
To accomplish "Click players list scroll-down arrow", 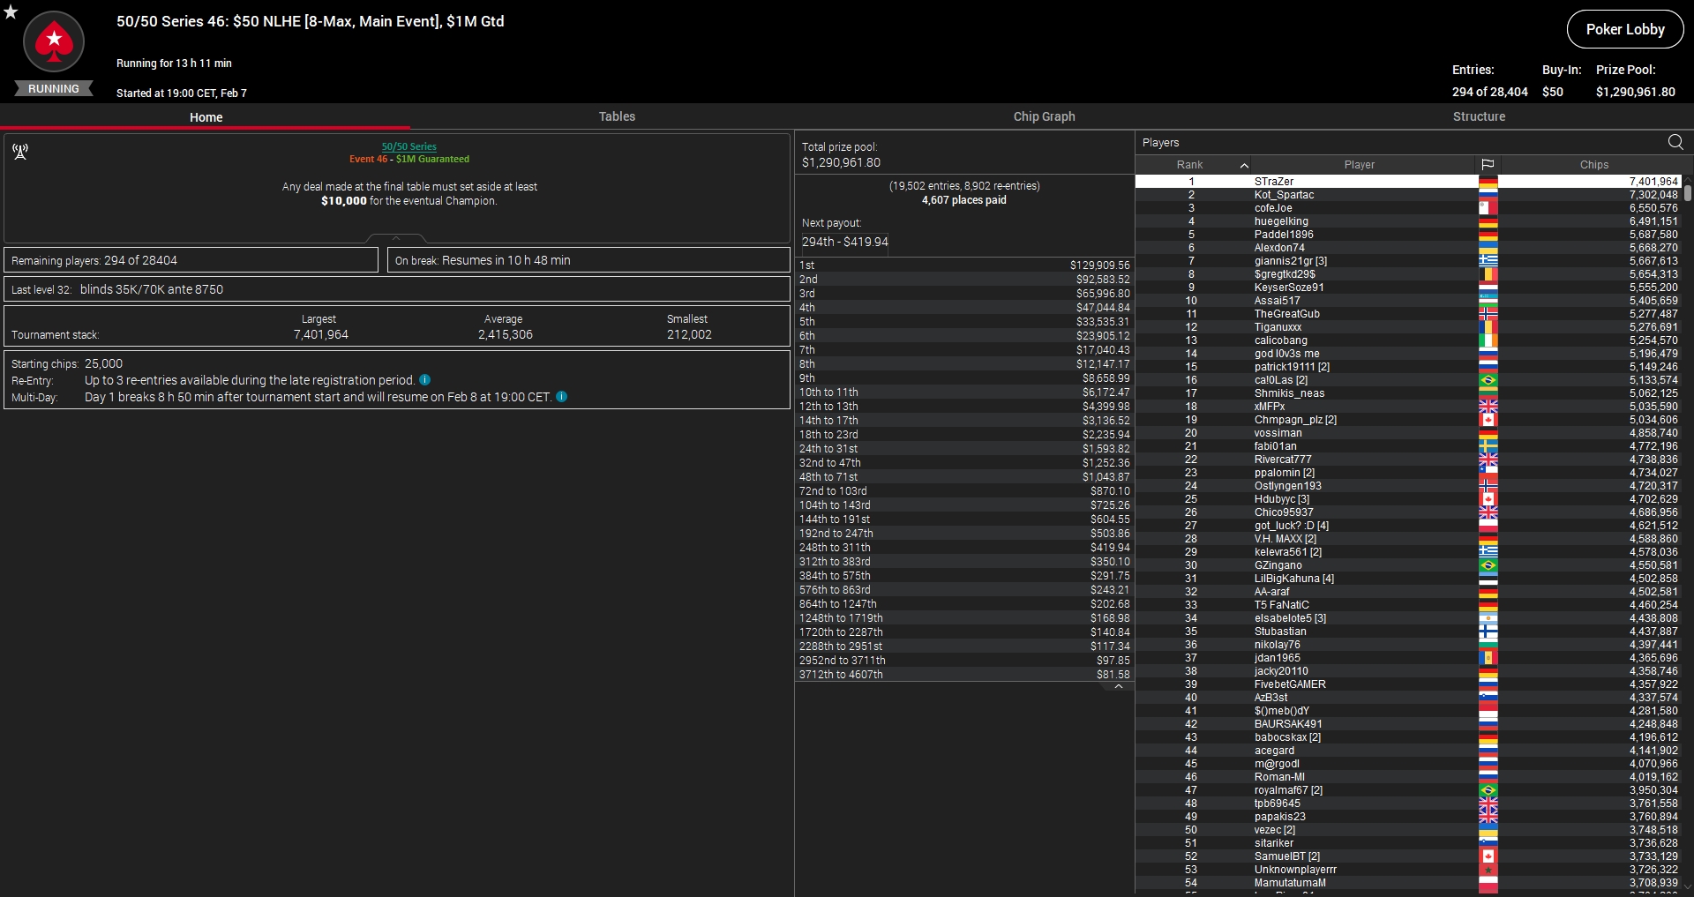I will (1688, 888).
